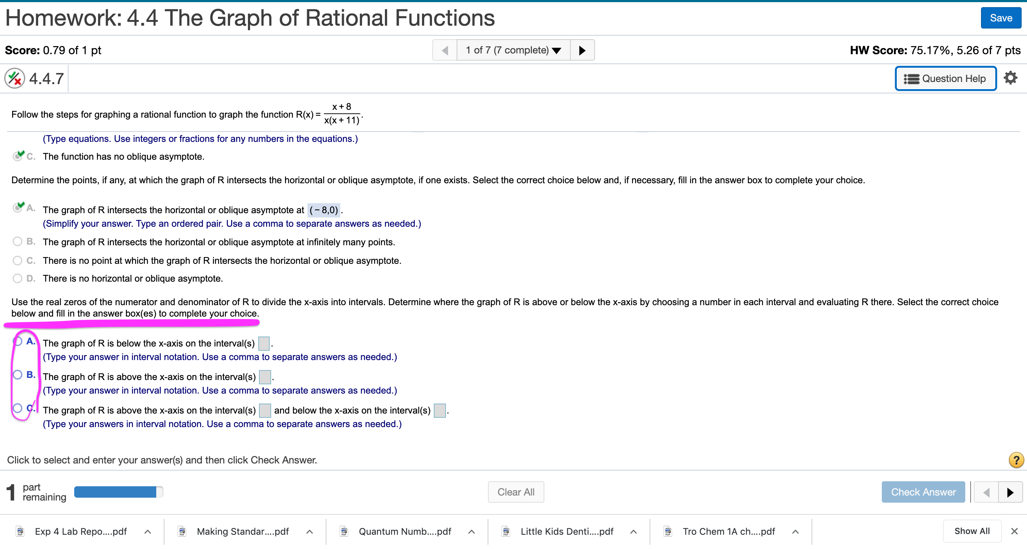Expand options for Quantum Numb pdf download
This screenshot has width=1027, height=549.
point(471,532)
